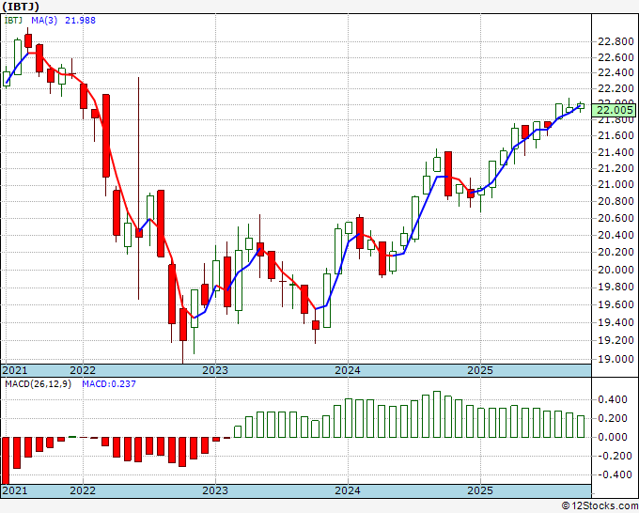Click the MACD:0.237 value label
This screenshot has height=513, width=639.
pos(109,384)
